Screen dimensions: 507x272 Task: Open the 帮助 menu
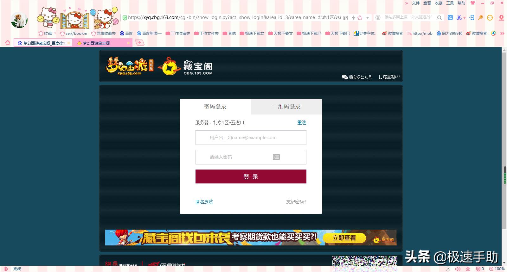[461, 3]
